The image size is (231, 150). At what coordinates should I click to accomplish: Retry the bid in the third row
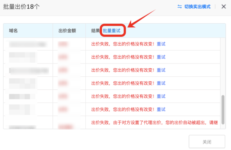click(161, 70)
